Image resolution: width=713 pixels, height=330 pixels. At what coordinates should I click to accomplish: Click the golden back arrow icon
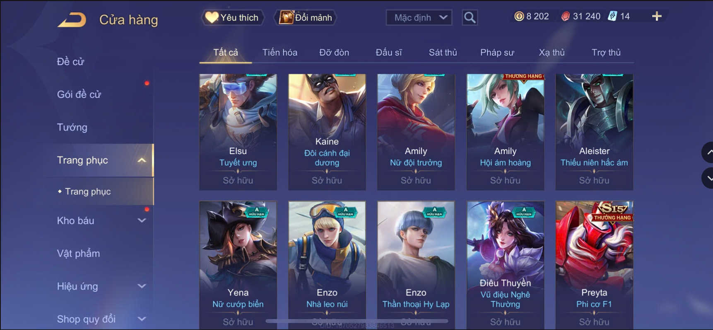(x=72, y=19)
